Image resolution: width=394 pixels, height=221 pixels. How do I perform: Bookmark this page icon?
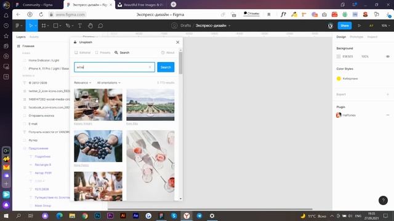(x=268, y=15)
